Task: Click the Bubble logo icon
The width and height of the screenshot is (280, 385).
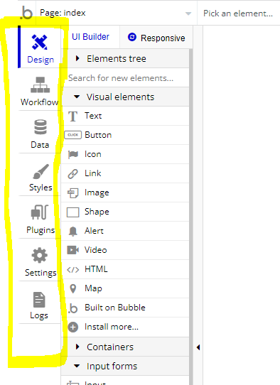Action: [26, 13]
